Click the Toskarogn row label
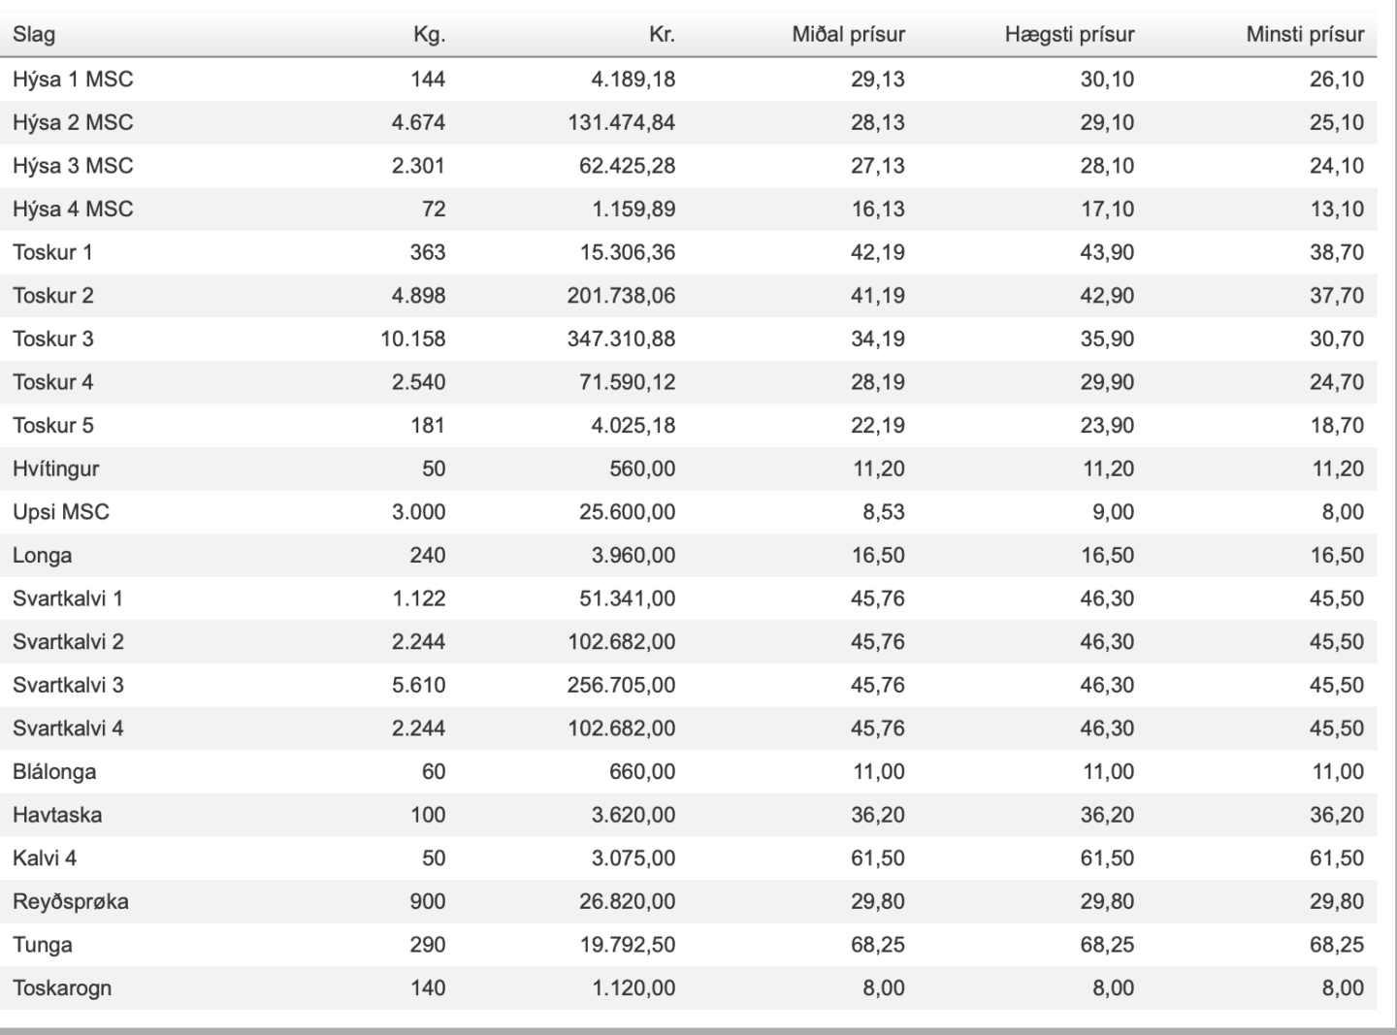Viewport: 1397px width, 1035px height. (x=62, y=988)
